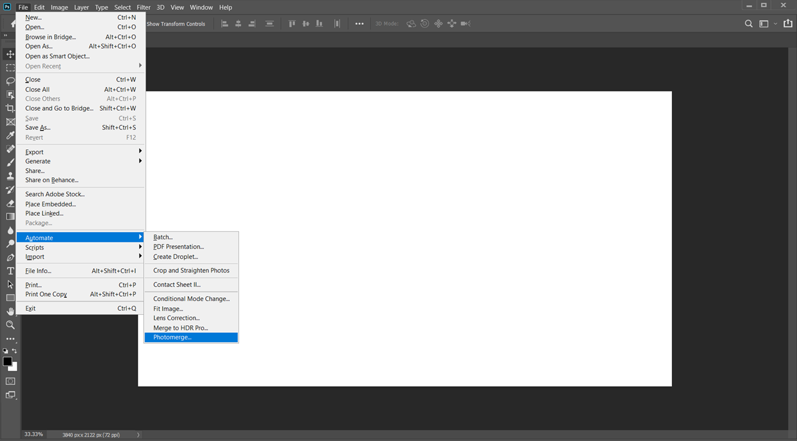Open the Layer menu
Viewport: 797px width, 441px height.
click(82, 7)
